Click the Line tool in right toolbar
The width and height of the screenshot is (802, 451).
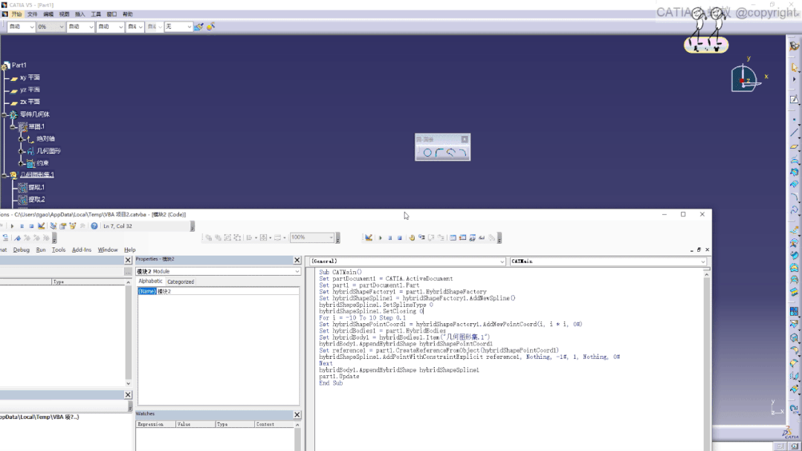pos(794,133)
